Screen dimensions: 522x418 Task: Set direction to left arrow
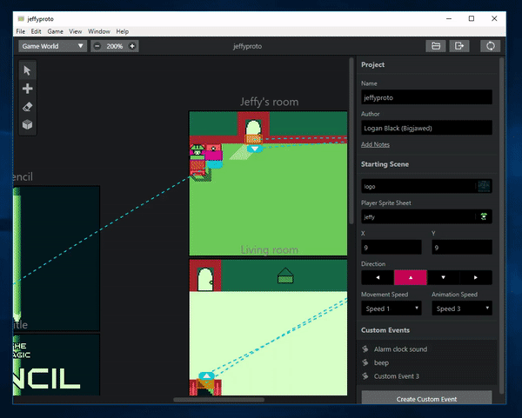[x=378, y=277]
